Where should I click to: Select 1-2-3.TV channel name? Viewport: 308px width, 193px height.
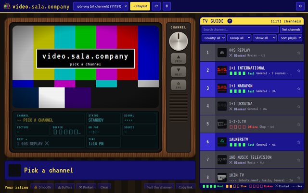[x=237, y=122]
